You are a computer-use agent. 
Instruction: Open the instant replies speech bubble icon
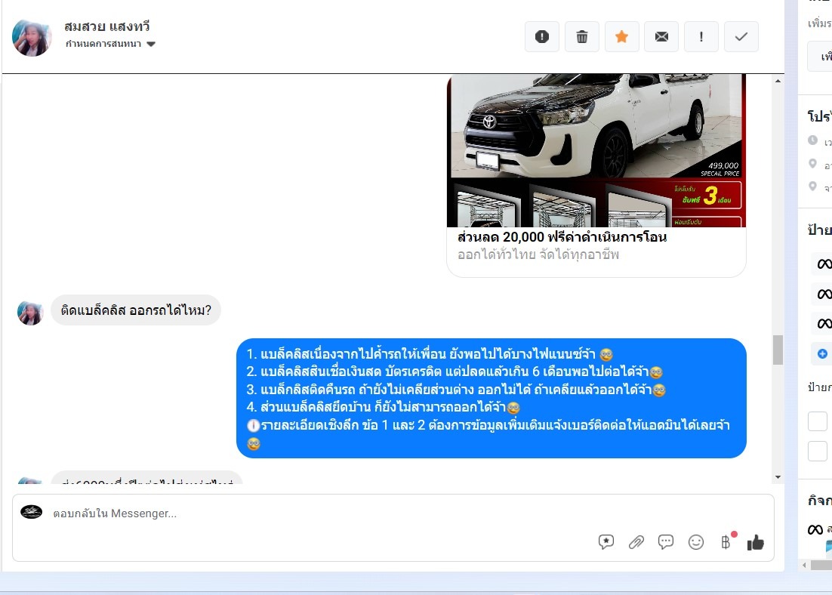pos(666,541)
